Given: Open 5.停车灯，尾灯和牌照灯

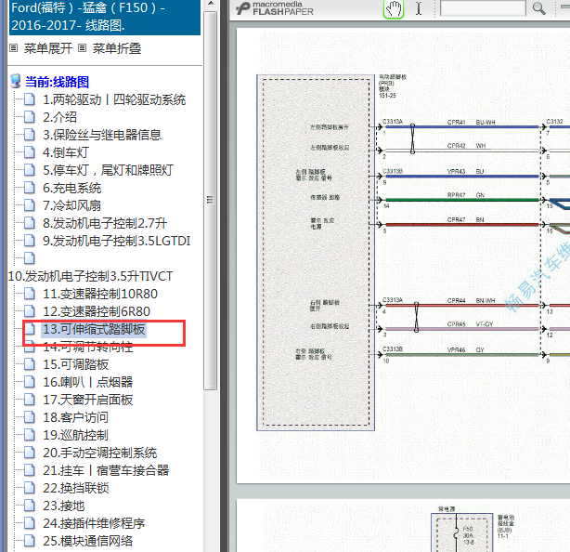Looking at the screenshot, I should point(109,170).
